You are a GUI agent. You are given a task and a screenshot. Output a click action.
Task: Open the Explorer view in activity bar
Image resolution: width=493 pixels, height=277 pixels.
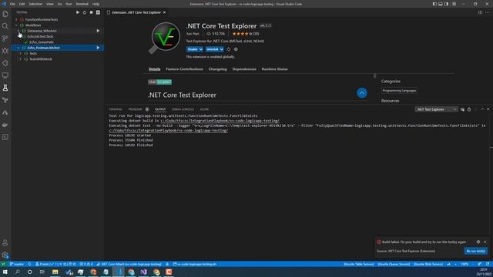tap(5, 14)
